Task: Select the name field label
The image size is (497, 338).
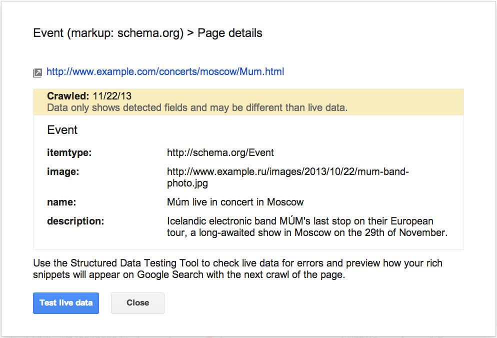Action: 61,202
